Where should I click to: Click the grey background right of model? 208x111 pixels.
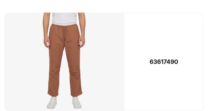tap(105, 62)
